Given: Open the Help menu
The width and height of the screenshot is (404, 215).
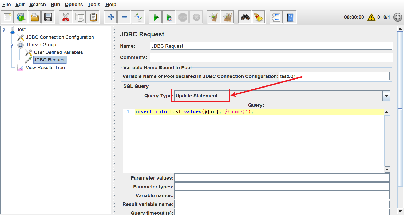Looking at the screenshot, I should point(111,5).
